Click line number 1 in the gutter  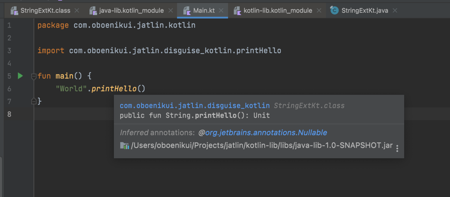click(9, 25)
